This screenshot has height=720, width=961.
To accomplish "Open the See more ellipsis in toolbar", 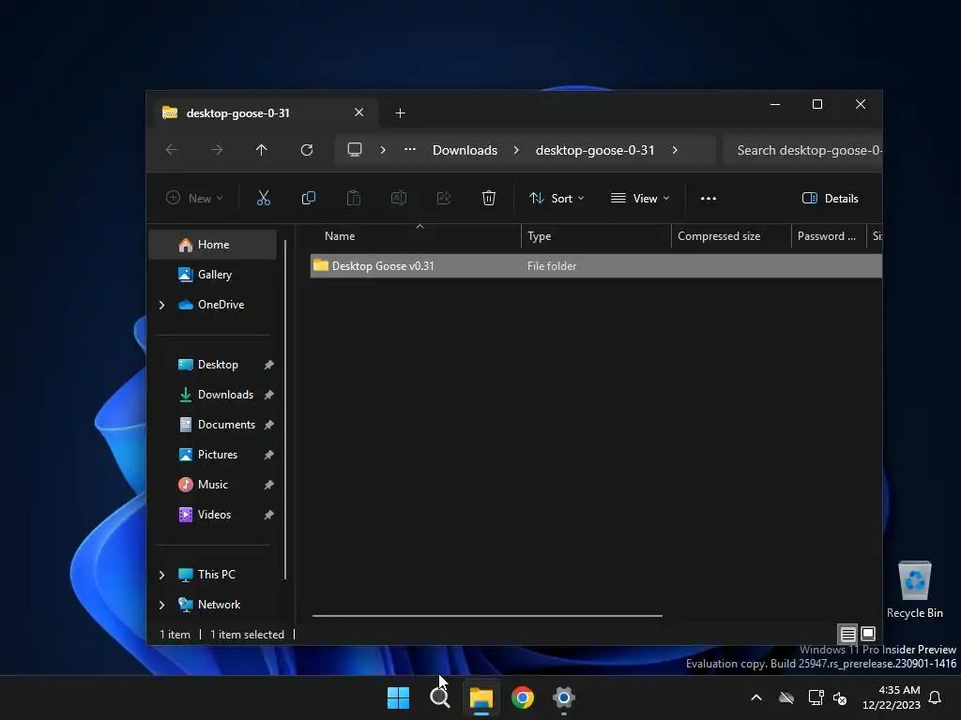I will (x=709, y=199).
